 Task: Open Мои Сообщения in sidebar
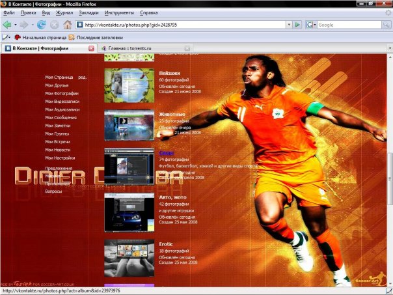point(61,117)
